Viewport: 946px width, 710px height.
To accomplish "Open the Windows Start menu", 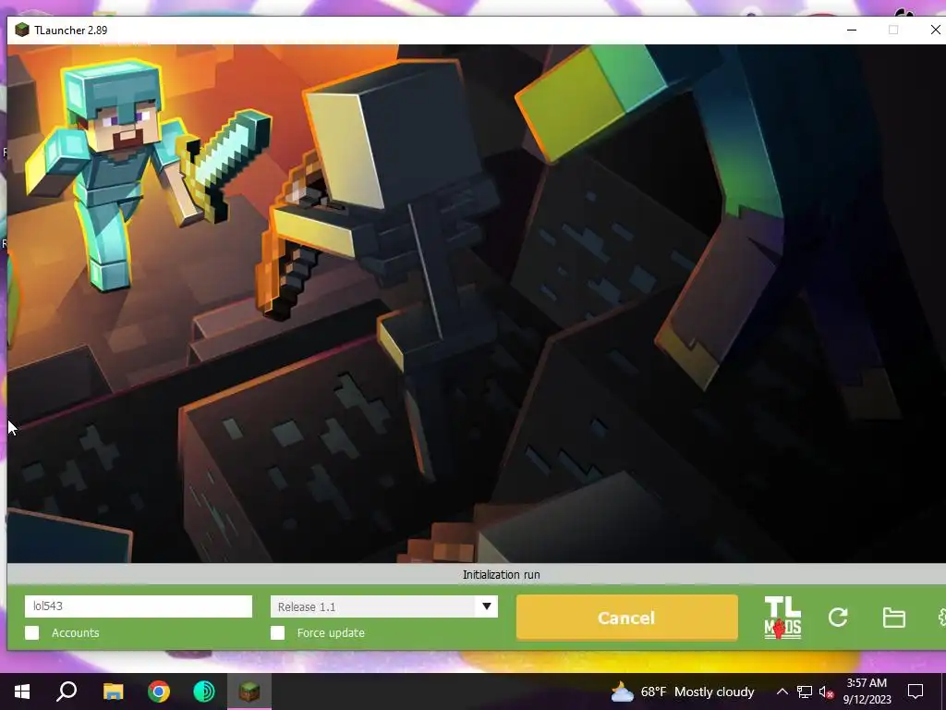I will click(x=22, y=692).
